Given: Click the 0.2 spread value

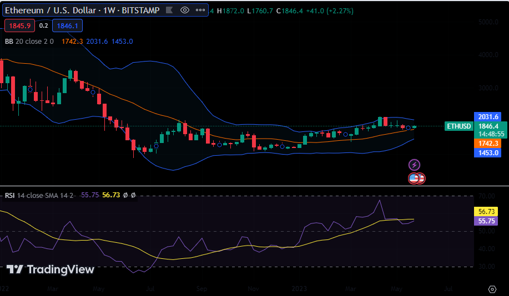Looking at the screenshot, I should (x=44, y=25).
